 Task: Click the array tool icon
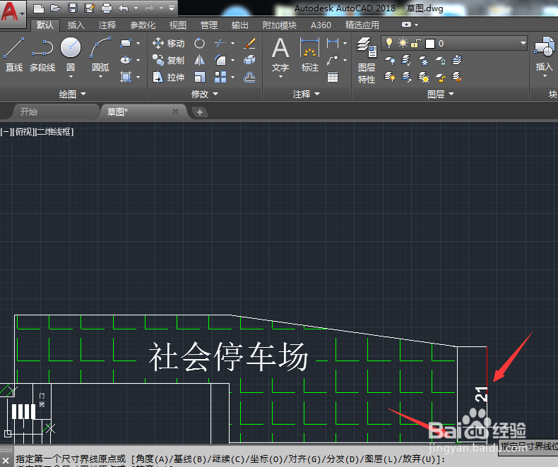tap(220, 77)
